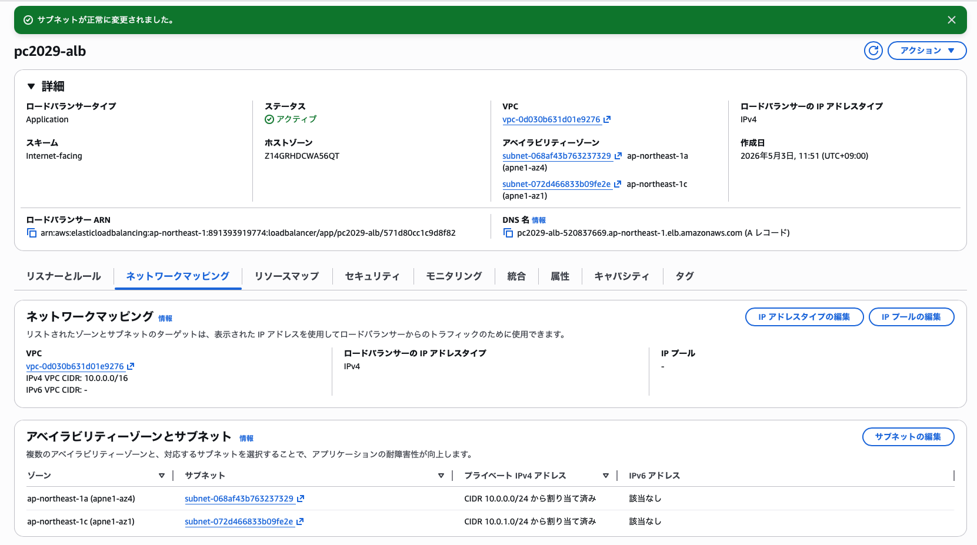Click the creation date 2026年5月3日 value
The height and width of the screenshot is (545, 977).
click(x=804, y=156)
